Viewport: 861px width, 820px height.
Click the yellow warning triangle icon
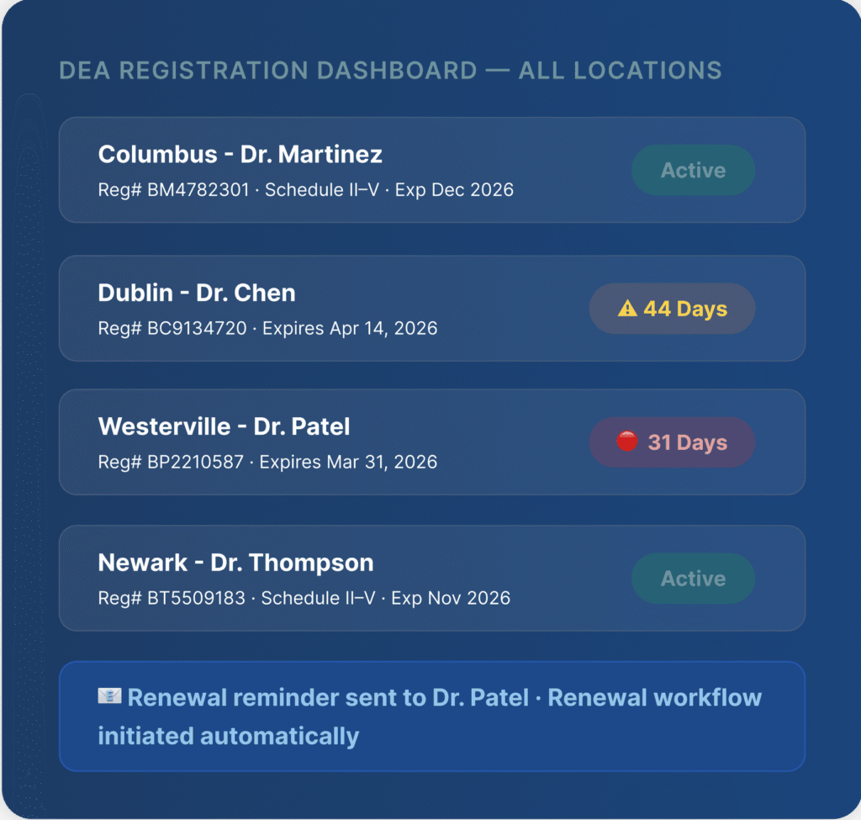coord(627,309)
